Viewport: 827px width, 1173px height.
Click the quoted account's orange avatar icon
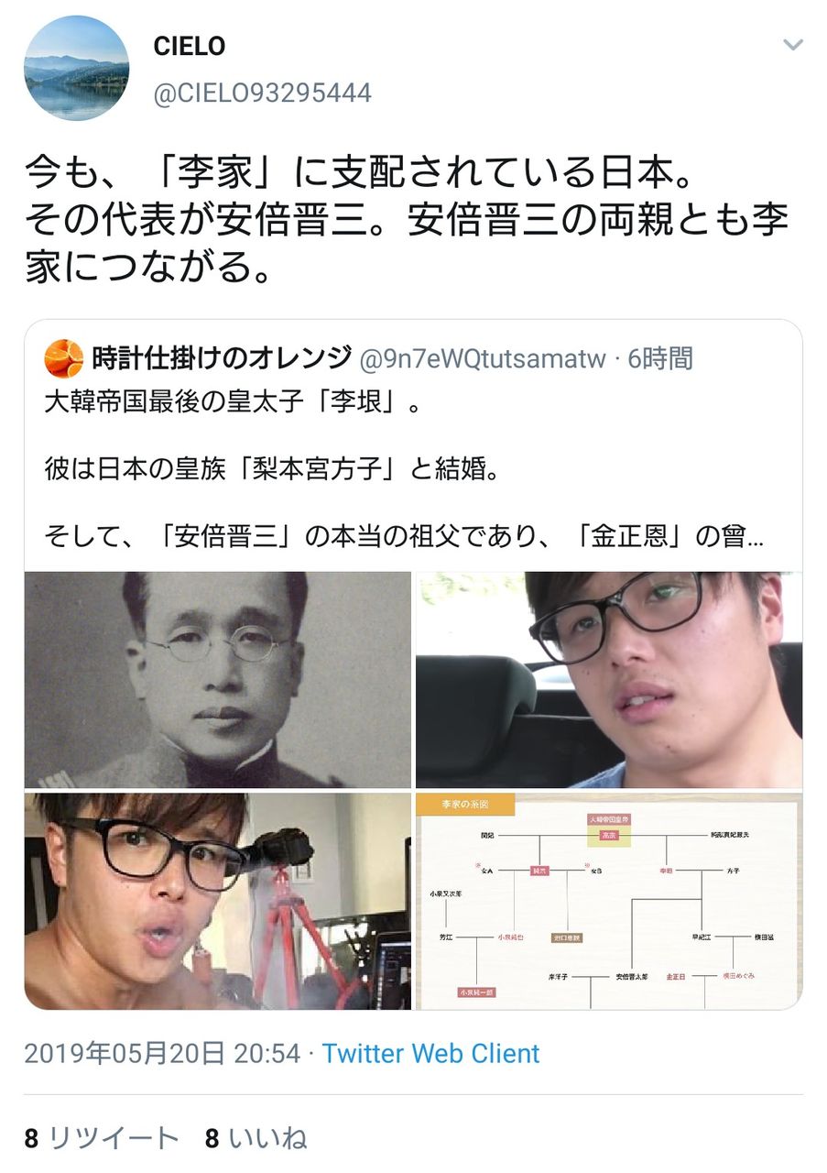point(63,358)
